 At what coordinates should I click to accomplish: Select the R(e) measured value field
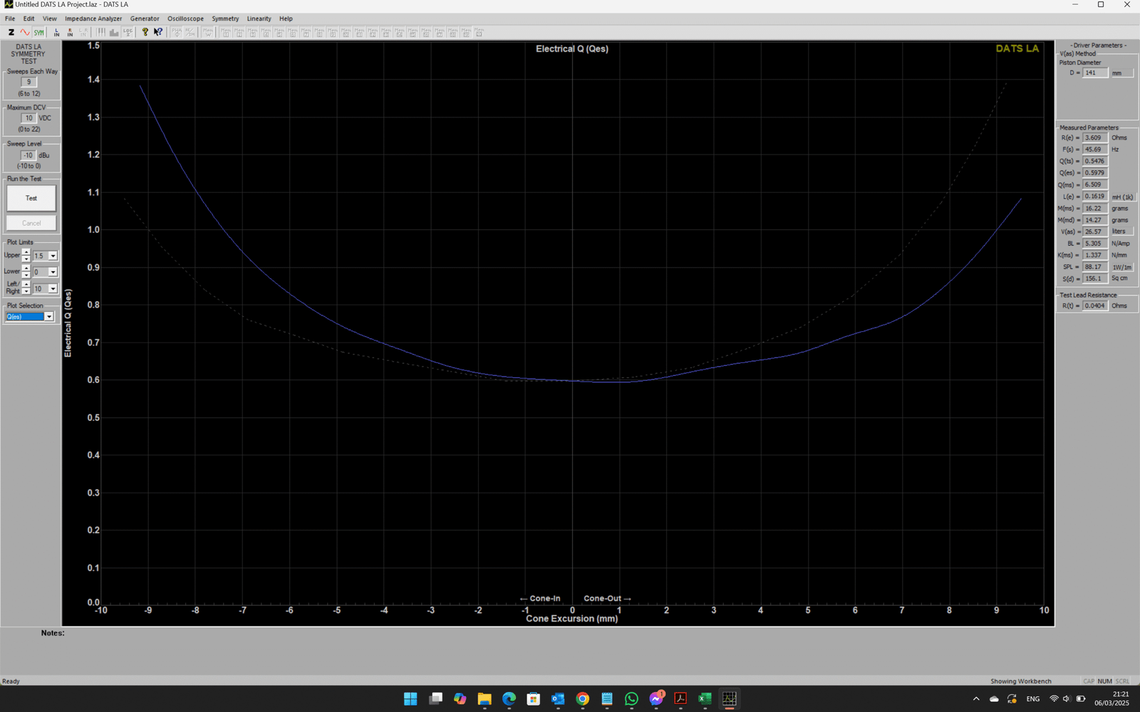coord(1095,137)
